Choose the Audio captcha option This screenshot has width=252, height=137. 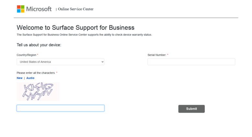[x=30, y=78]
